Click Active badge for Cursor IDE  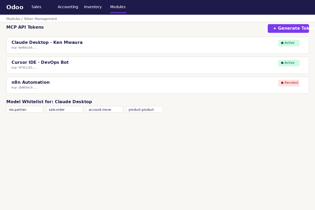(289, 63)
